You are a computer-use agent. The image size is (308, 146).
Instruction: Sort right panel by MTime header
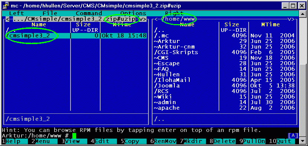(x=271, y=24)
